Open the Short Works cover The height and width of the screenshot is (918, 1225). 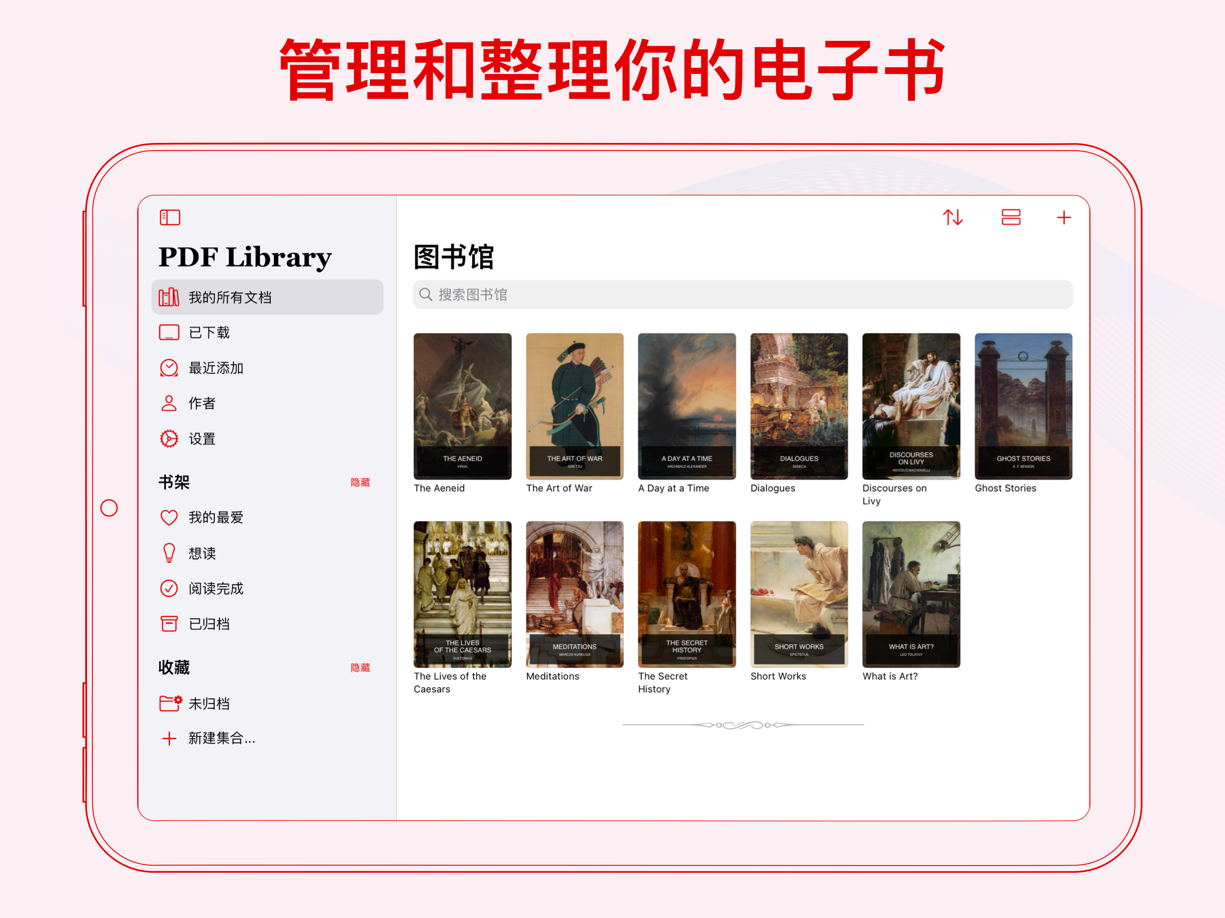[x=799, y=594]
